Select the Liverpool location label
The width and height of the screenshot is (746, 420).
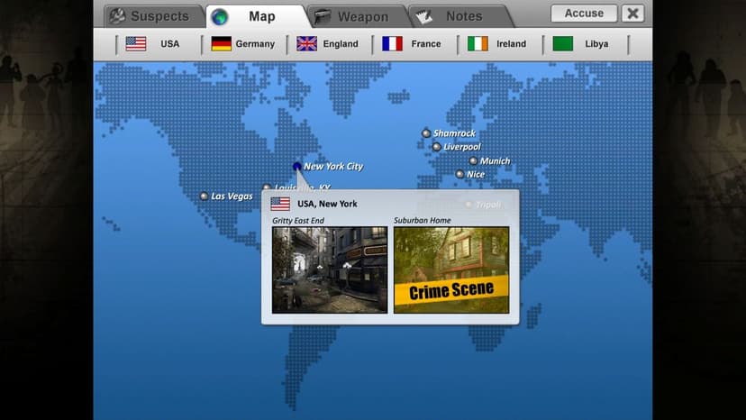tap(462, 147)
